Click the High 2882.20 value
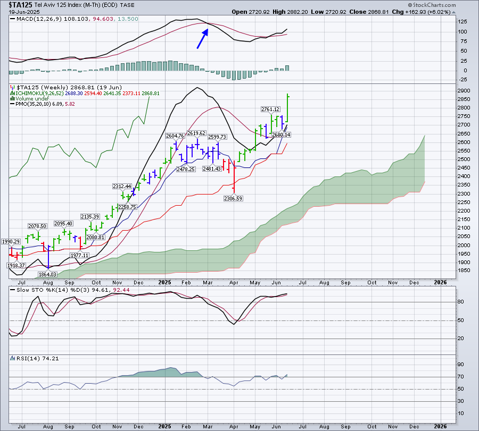Image resolution: width=479 pixels, height=431 pixels. 290,12
